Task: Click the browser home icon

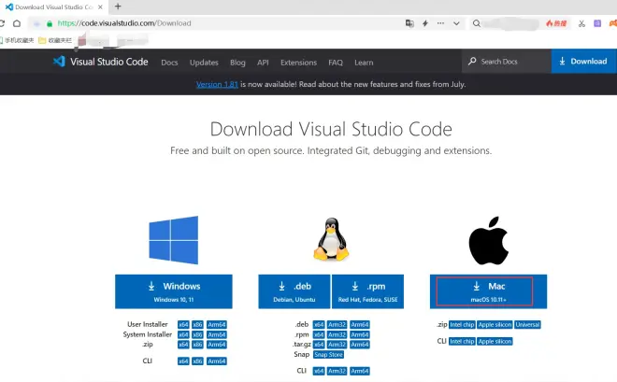Action: click(17, 23)
